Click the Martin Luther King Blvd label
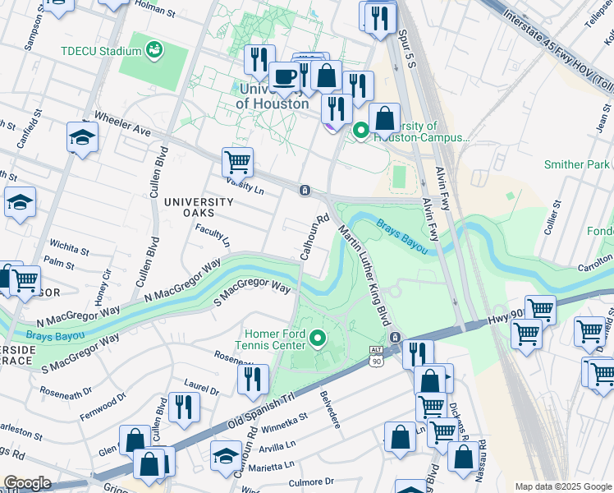Viewport: 614px width, 493px height. click(x=364, y=275)
